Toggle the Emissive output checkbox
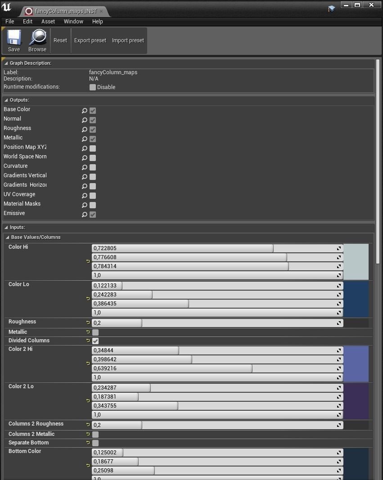 [93, 215]
